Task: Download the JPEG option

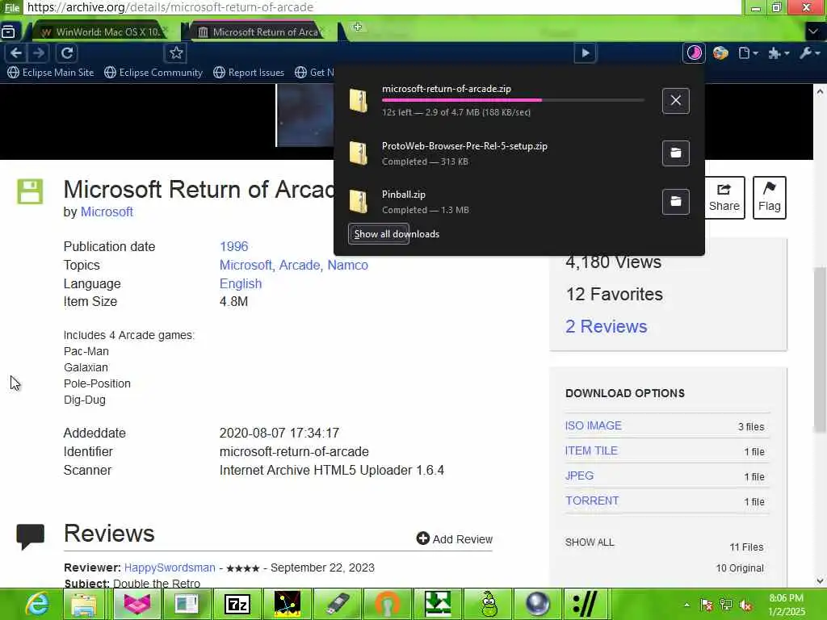Action: (x=579, y=475)
